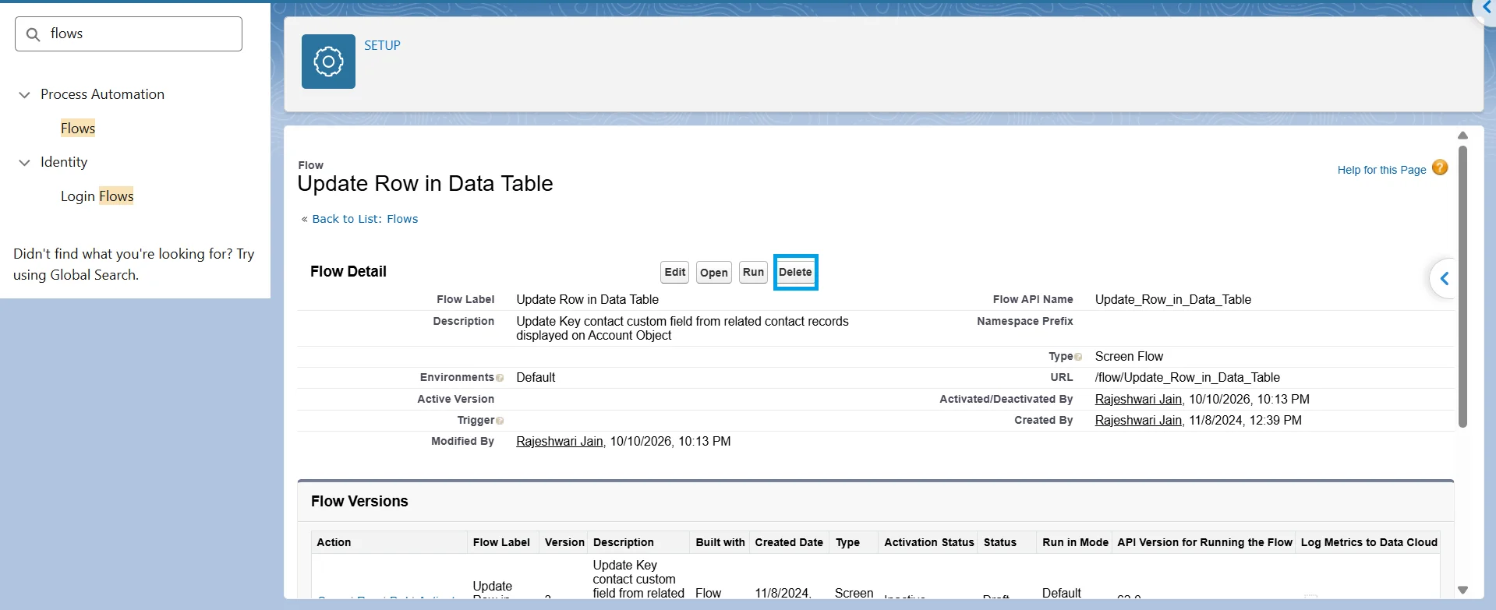Click the Delete button in Flow Detail
Image resolution: width=1496 pixels, height=610 pixels.
795,272
